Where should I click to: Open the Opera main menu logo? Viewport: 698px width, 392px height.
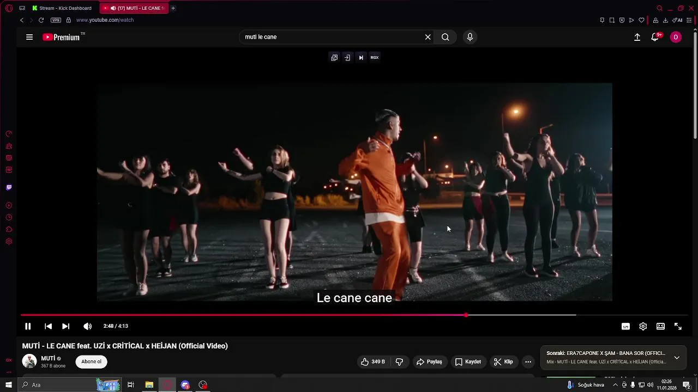[x=9, y=8]
